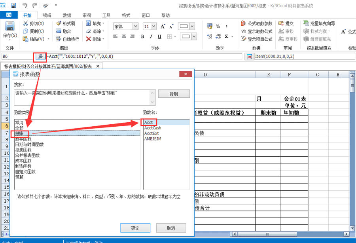This screenshot has width=356, height=243.
Task: Click the quick-access save disk icon
Action: click(x=13, y=5)
